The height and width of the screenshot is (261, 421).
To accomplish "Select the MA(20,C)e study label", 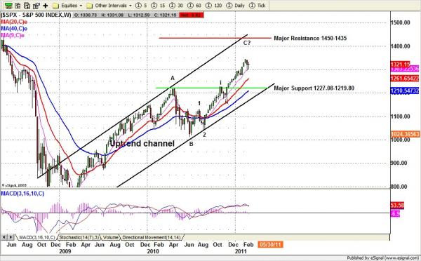I will coord(14,22).
